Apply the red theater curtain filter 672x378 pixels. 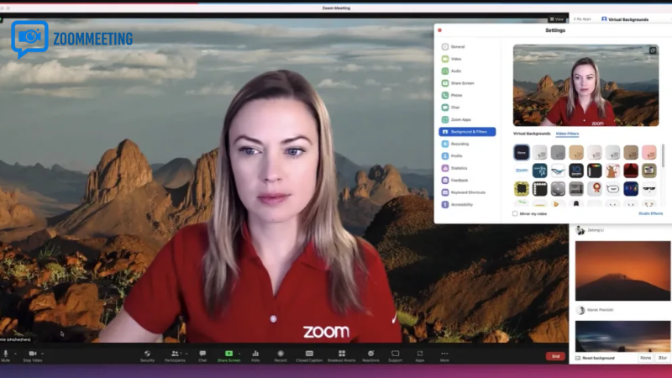631,171
